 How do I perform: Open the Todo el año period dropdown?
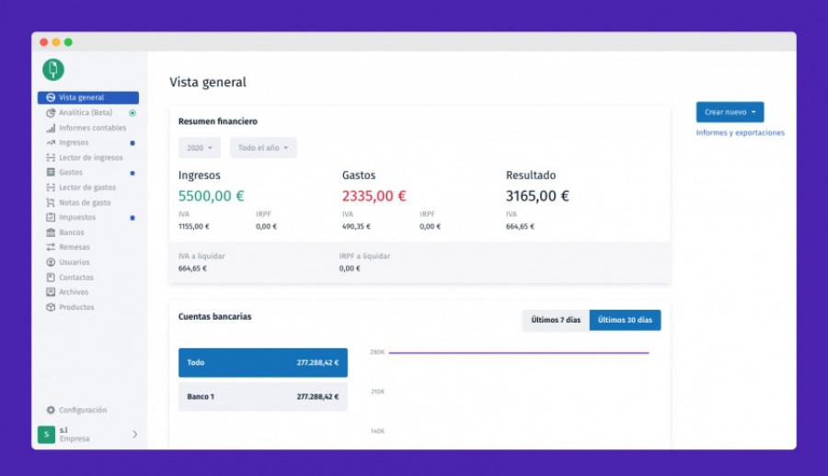pos(263,148)
